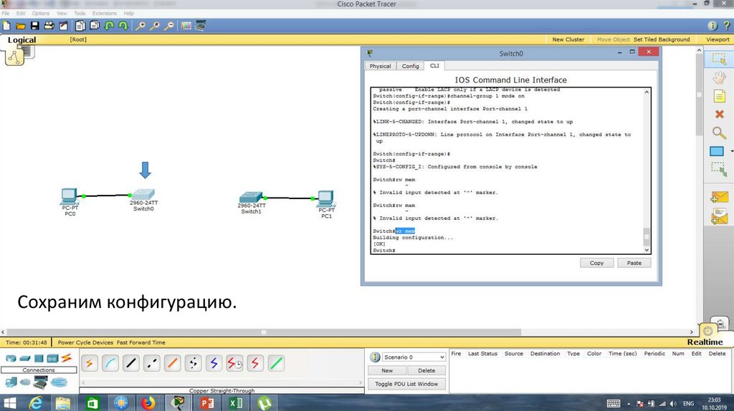Click the Paste button in CLI
The image size is (734, 411).
coord(634,263)
